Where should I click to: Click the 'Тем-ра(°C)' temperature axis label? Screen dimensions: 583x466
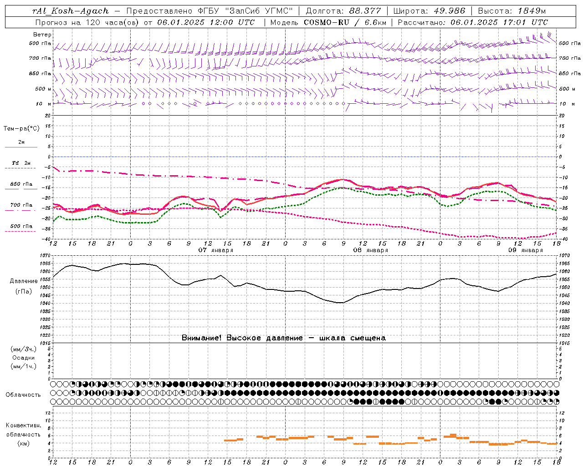[x=21, y=129]
